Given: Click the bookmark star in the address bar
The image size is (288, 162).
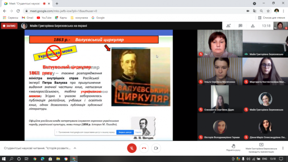Looking at the screenshot, I should point(268,11).
